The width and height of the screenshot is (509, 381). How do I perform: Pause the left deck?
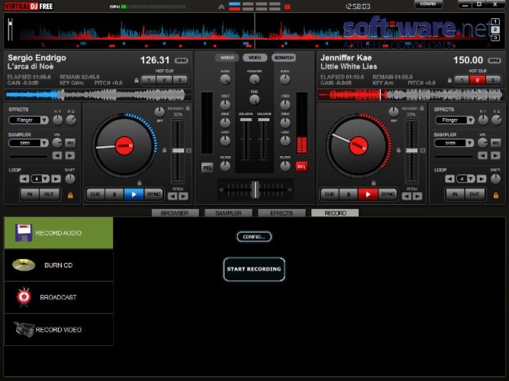tap(114, 194)
